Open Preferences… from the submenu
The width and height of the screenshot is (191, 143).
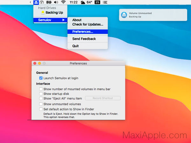click(x=88, y=31)
